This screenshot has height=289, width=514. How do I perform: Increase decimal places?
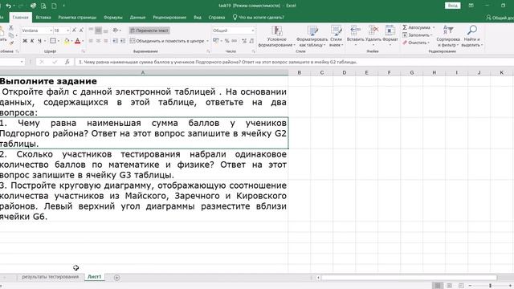pos(244,41)
